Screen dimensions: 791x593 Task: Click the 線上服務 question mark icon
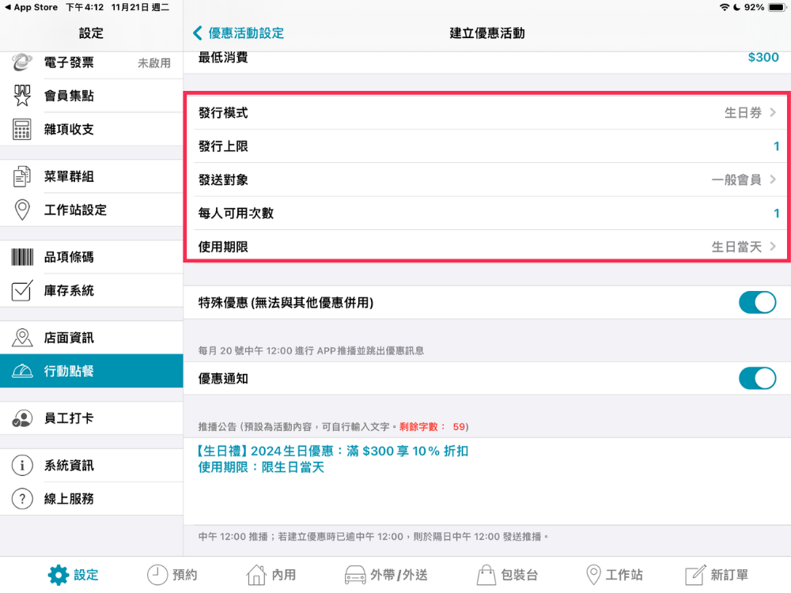(x=22, y=499)
